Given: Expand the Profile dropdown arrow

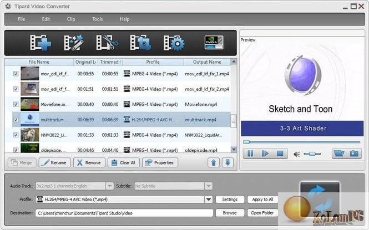Looking at the screenshot, I should (209, 200).
